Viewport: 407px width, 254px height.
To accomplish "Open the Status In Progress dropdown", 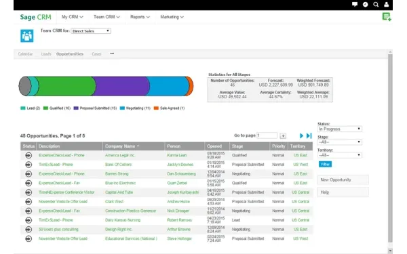I will pos(340,129).
